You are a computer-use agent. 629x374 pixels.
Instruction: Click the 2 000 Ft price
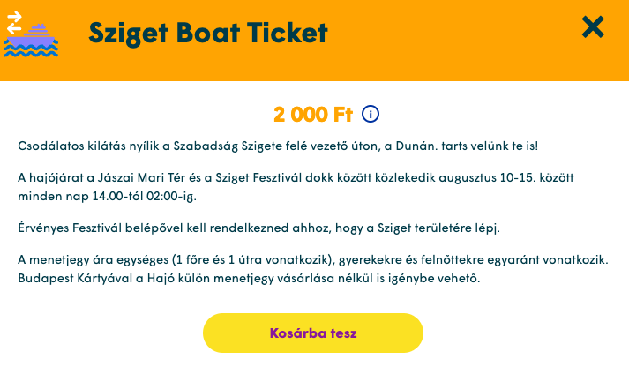[x=313, y=115]
